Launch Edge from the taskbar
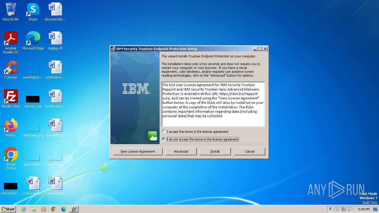The width and height of the screenshot is (379, 213). 64,209
